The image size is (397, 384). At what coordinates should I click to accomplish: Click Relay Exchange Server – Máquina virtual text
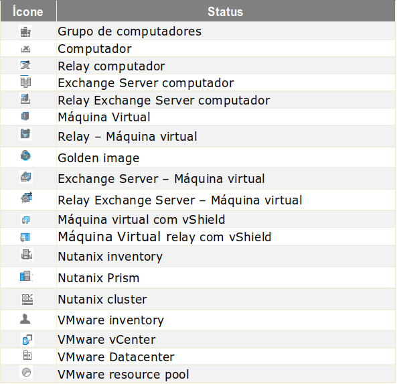click(180, 200)
